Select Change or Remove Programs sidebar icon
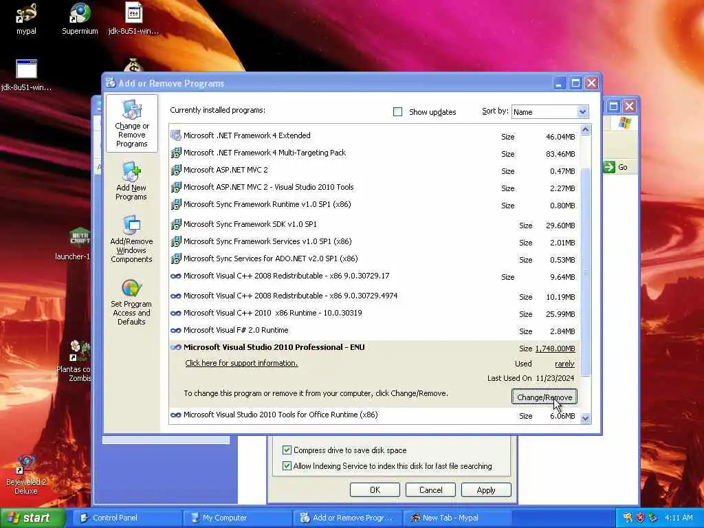Viewport: 704px width, 528px height. [131, 124]
